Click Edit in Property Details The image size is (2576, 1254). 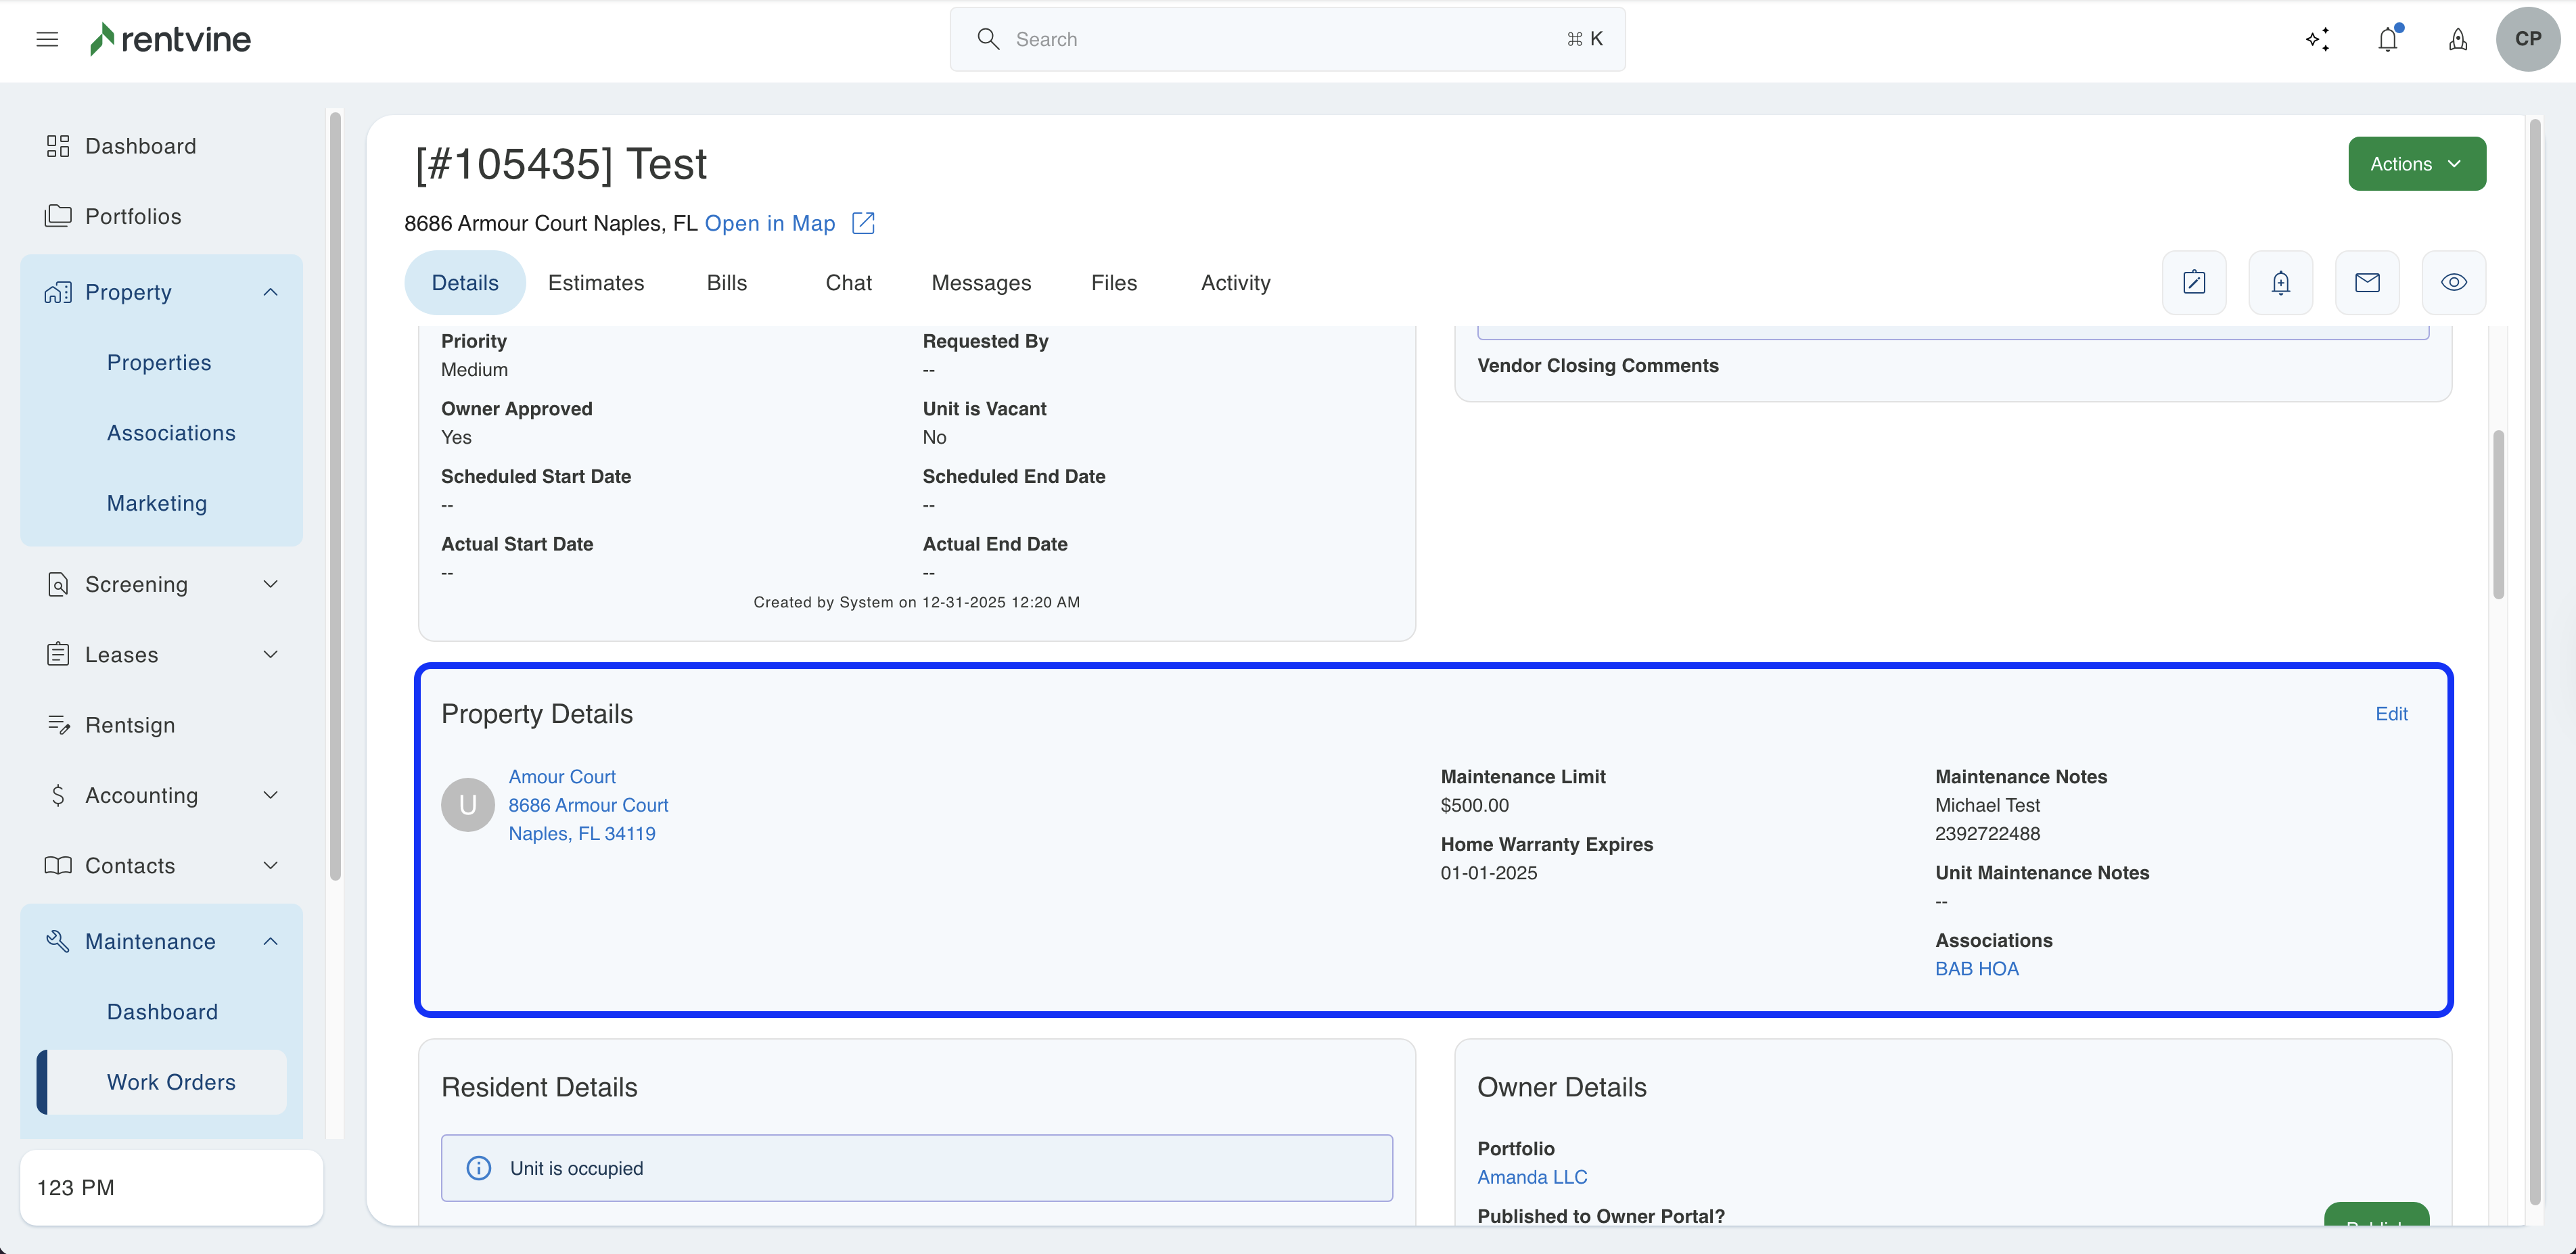coord(2391,714)
